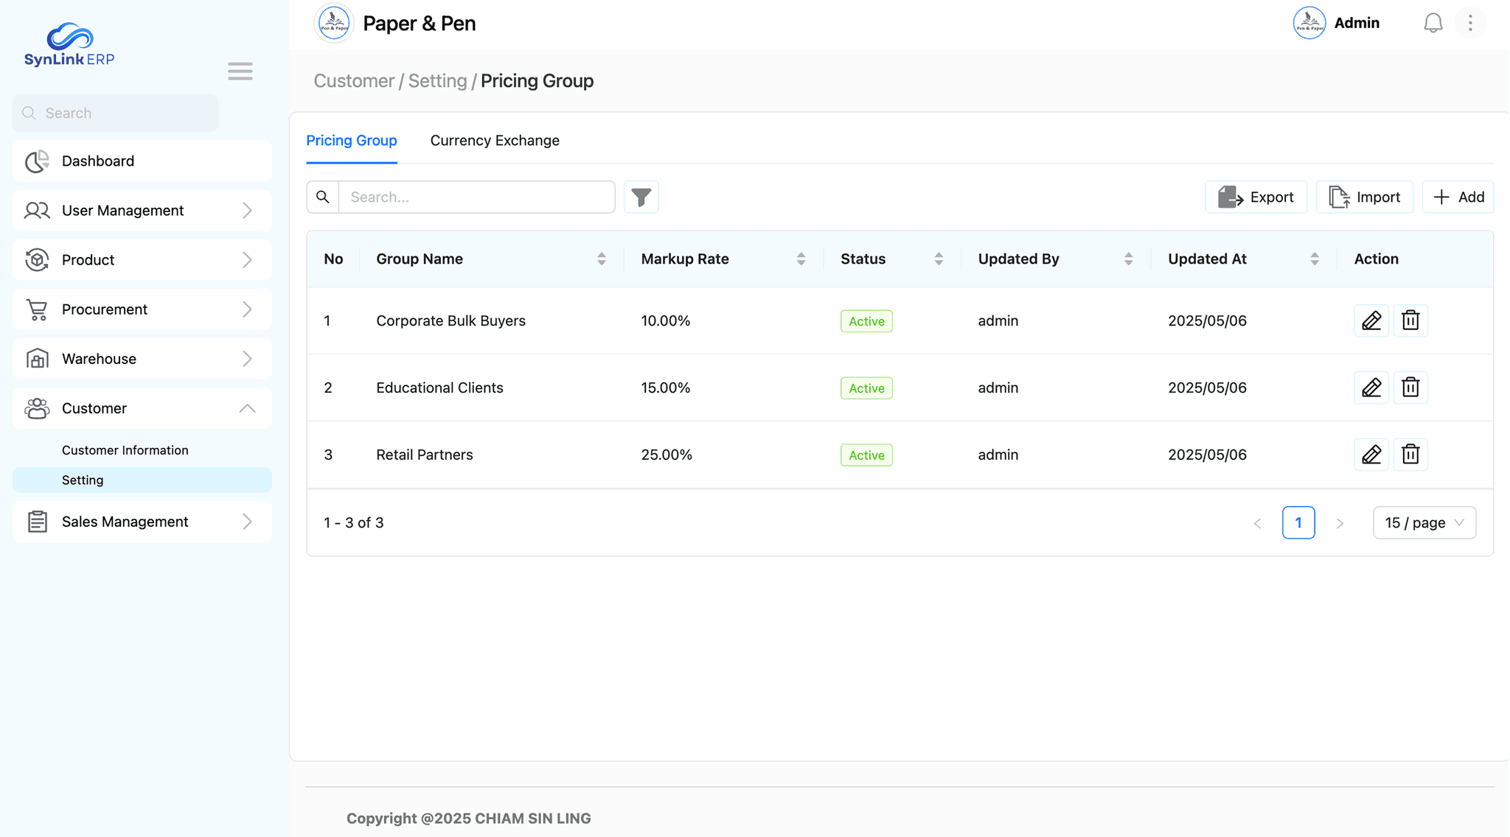Sort table by Updated At column
This screenshot has height=837, width=1510.
pyautogui.click(x=1314, y=259)
